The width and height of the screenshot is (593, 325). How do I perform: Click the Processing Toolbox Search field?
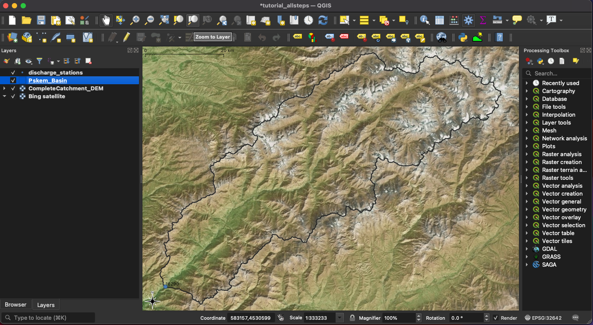(557, 73)
